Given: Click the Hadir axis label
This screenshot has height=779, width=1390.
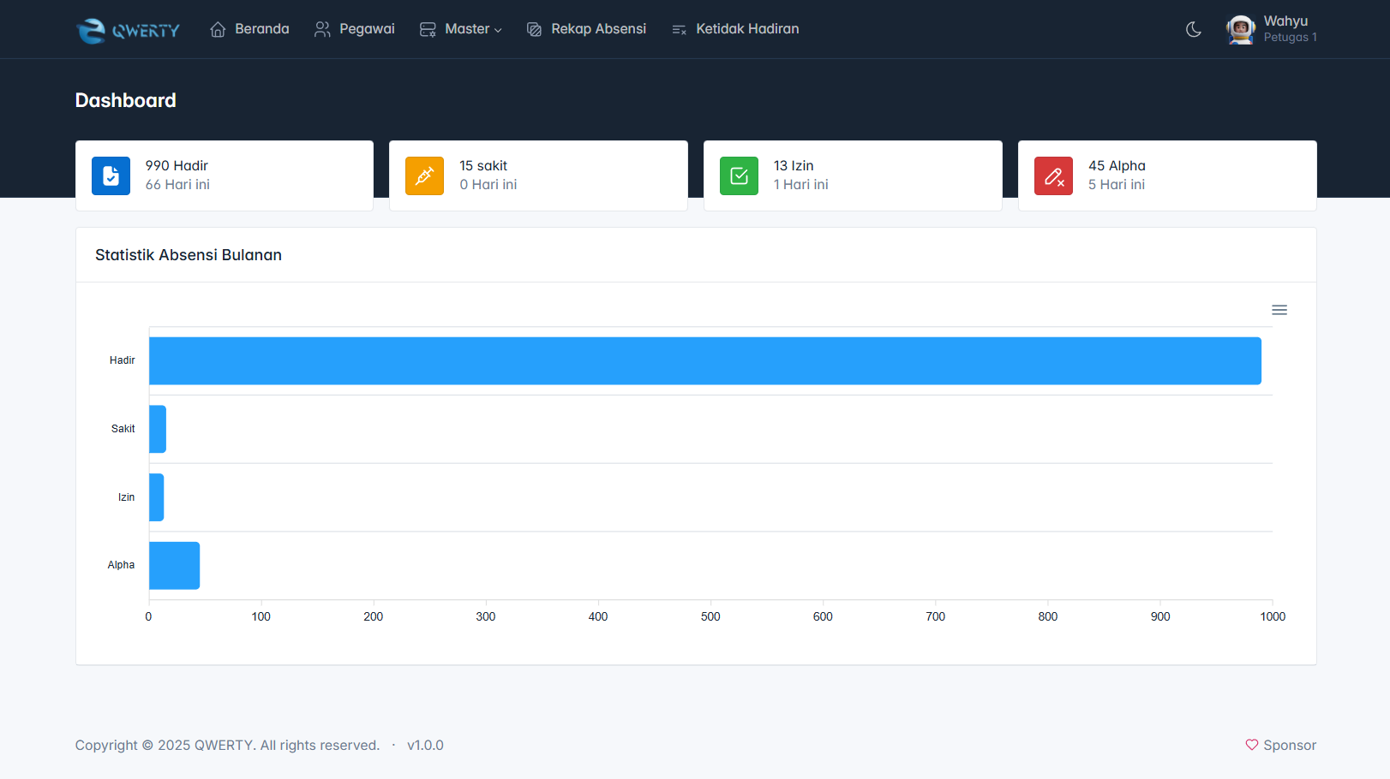Looking at the screenshot, I should tap(123, 360).
